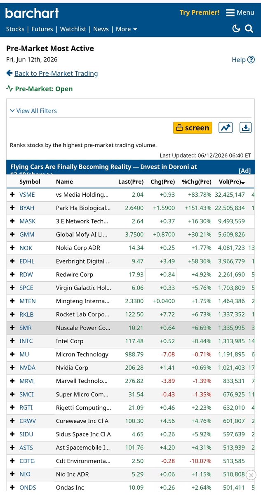Close the ad with X icon
Screen dimensions: 261x495
pos(251,475)
